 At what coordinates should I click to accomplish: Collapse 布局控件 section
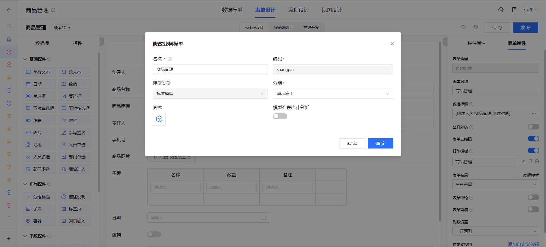[25, 184]
